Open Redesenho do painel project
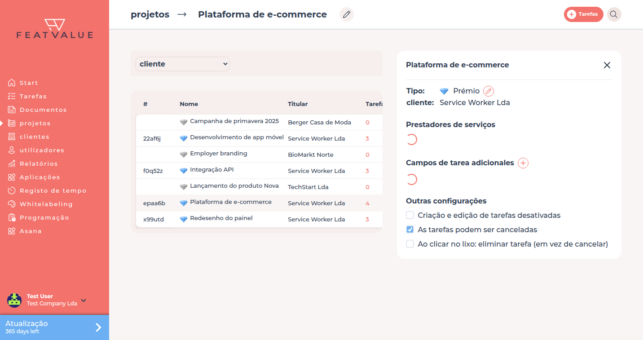Image resolution: width=643 pixels, height=340 pixels. tap(221, 218)
